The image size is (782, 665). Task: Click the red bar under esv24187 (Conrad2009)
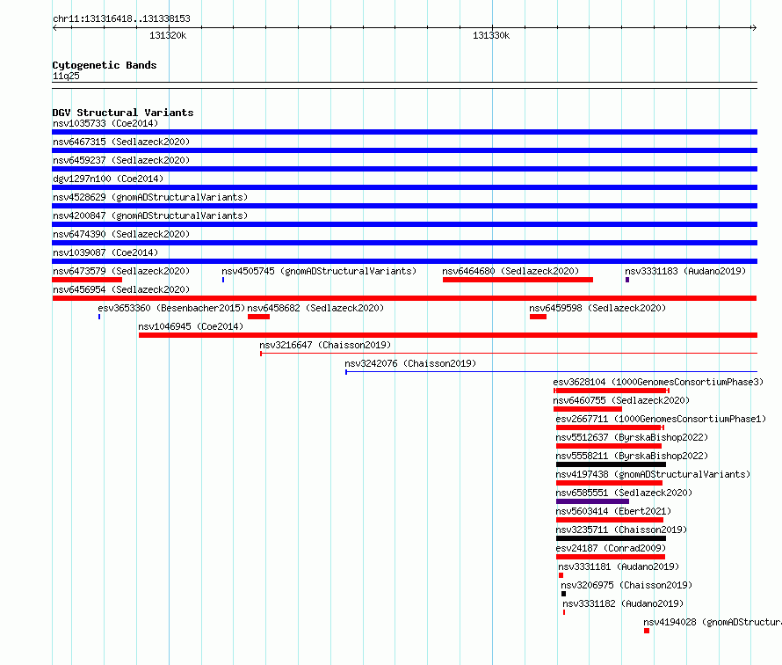(x=611, y=557)
